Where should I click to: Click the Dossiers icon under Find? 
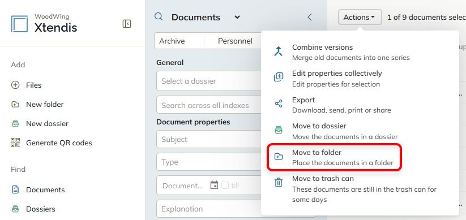point(15,209)
